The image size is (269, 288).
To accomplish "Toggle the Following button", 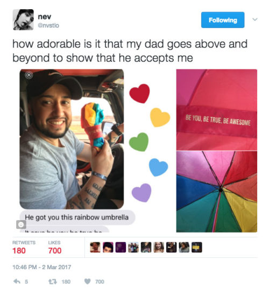I will pyautogui.click(x=223, y=20).
